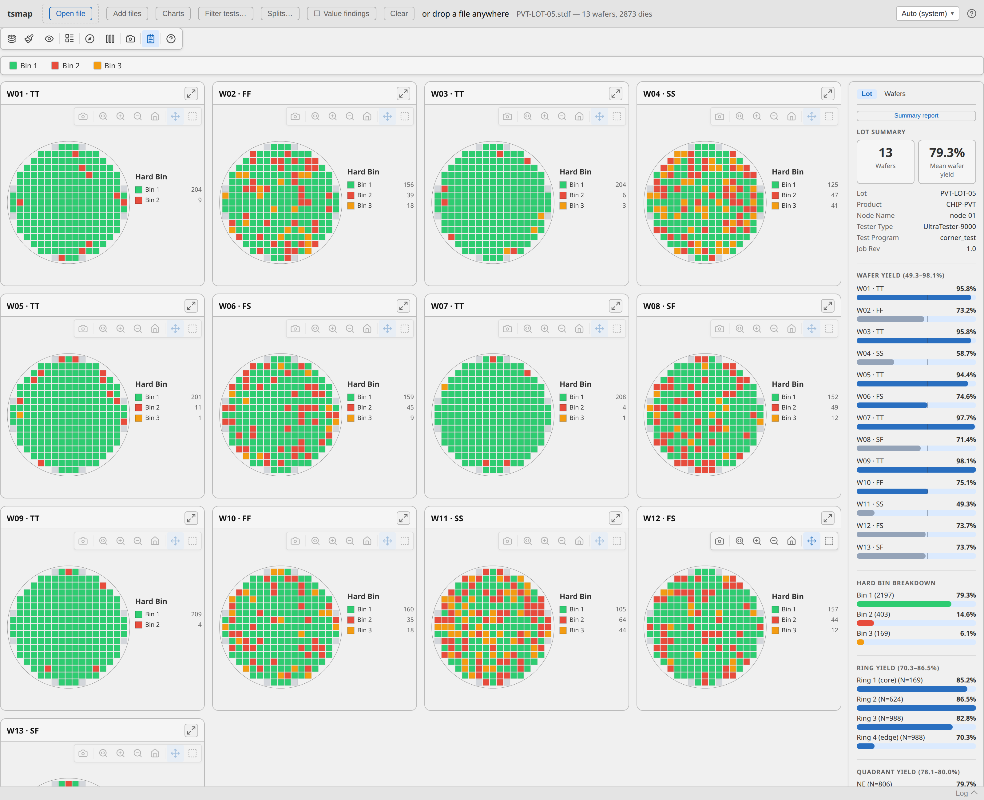Zoom in on the W12 · FS wafer map

coord(757,541)
